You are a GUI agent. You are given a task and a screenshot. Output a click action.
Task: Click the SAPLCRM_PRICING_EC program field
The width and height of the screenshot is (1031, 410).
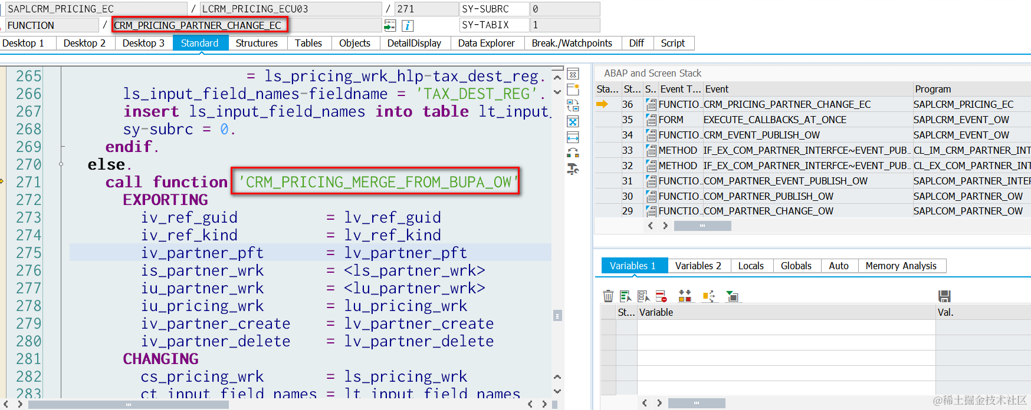tap(96, 9)
